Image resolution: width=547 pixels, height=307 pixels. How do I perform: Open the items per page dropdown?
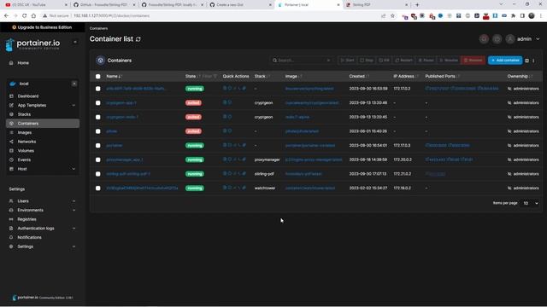pos(530,203)
